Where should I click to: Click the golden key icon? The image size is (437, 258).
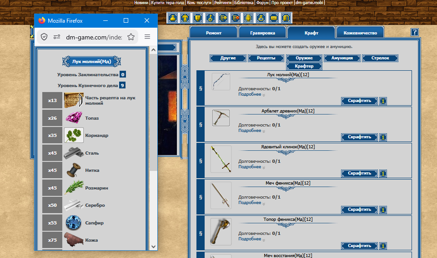(211, 18)
